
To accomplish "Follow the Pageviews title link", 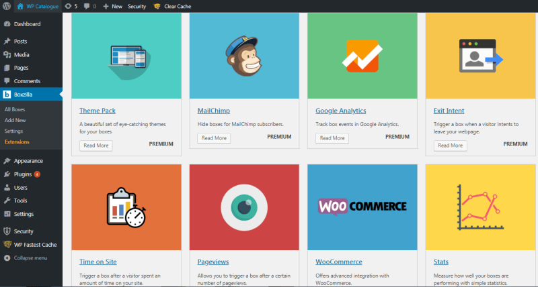I will tap(213, 262).
